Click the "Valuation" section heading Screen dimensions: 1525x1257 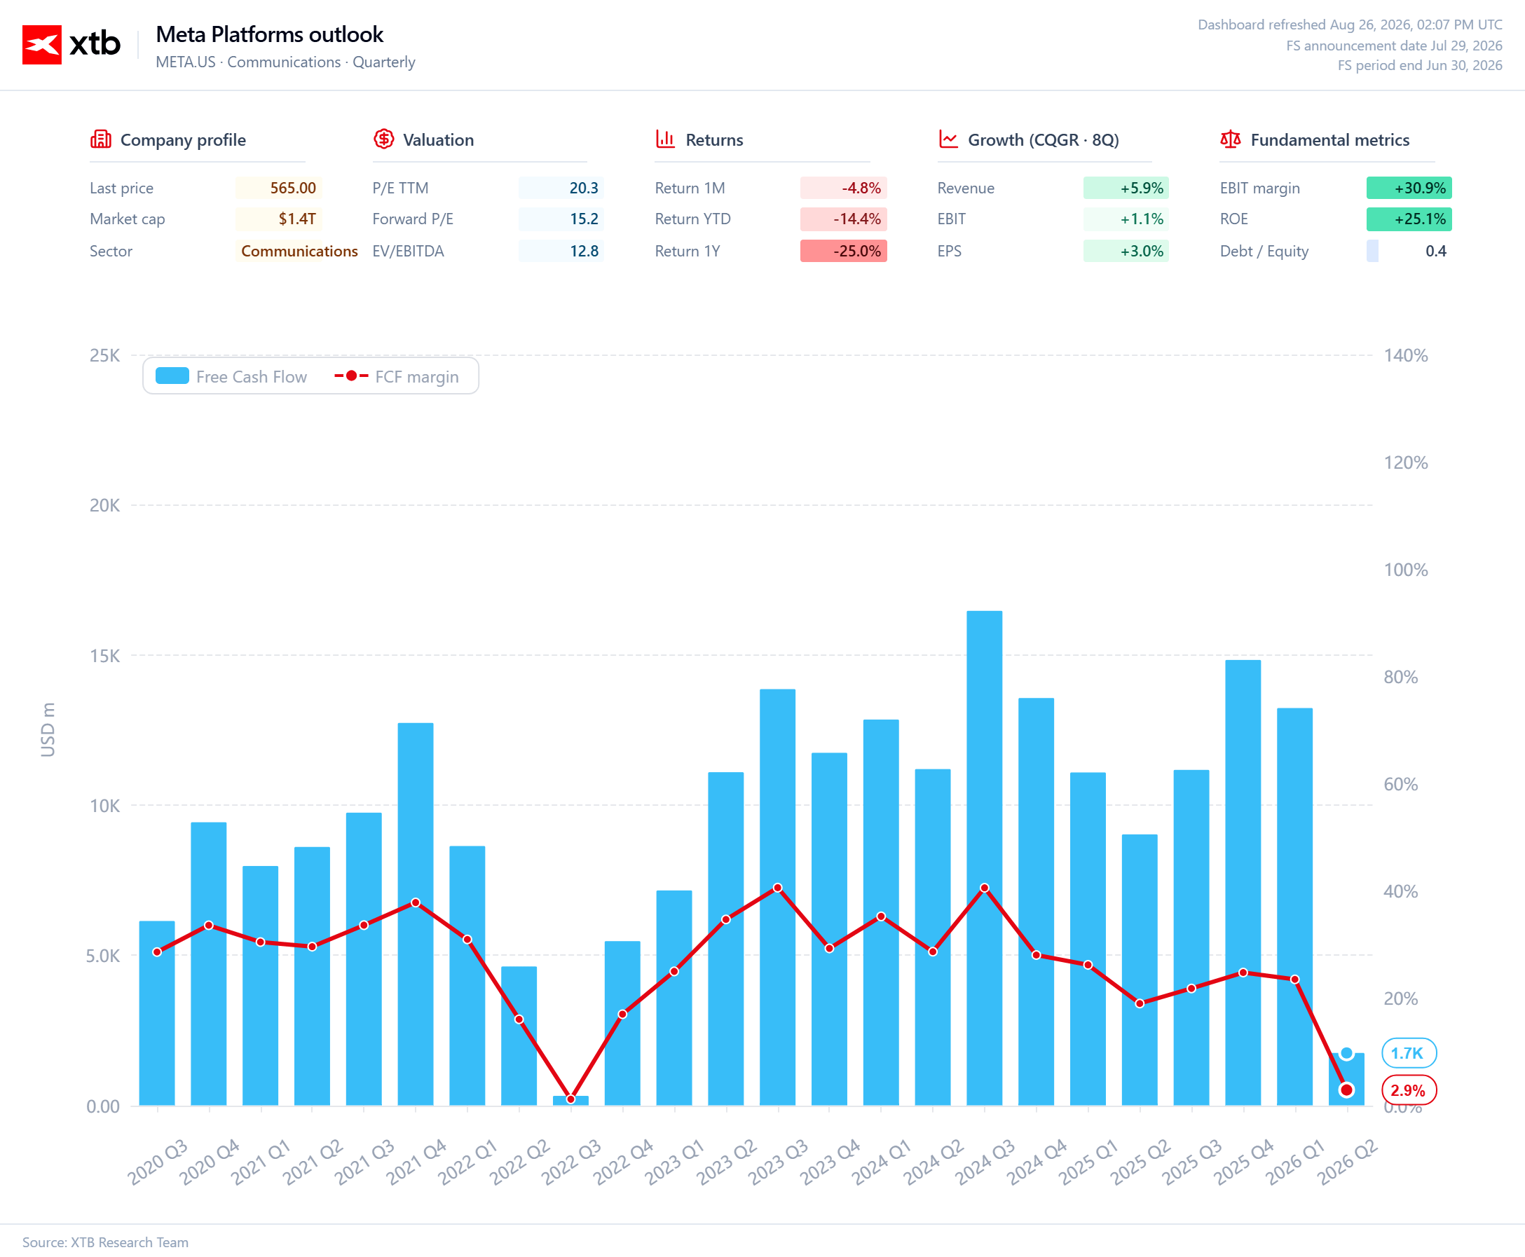coord(438,139)
